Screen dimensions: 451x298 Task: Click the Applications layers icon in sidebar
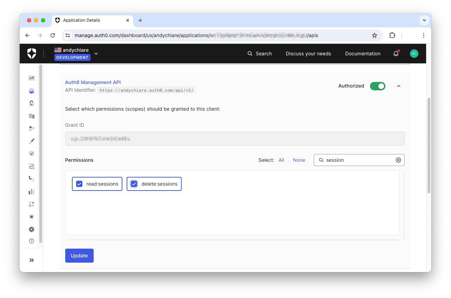pyautogui.click(x=32, y=91)
